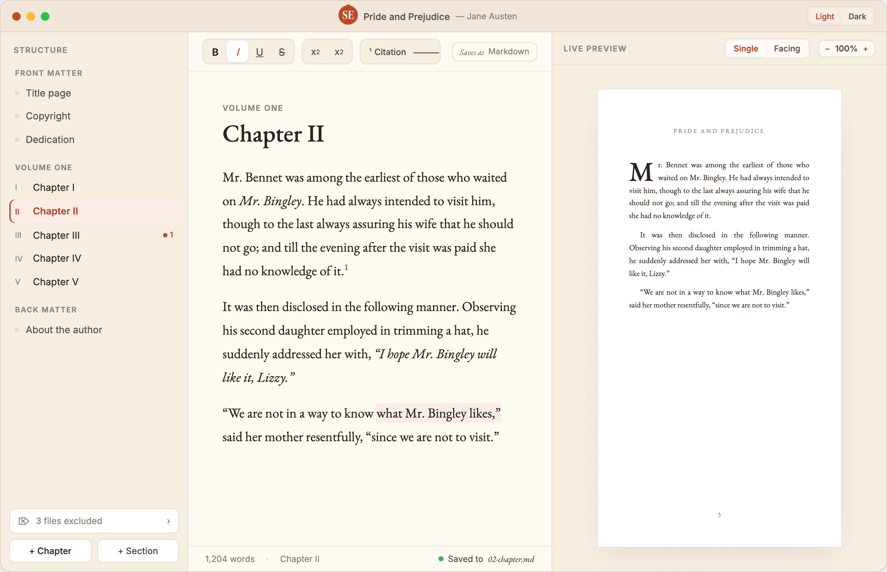Click the green saved status dot
This screenshot has width=887, height=572.
click(441, 559)
